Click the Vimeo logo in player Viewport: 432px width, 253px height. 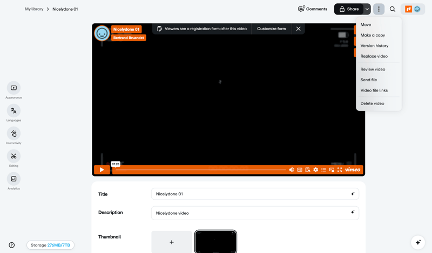point(353,170)
